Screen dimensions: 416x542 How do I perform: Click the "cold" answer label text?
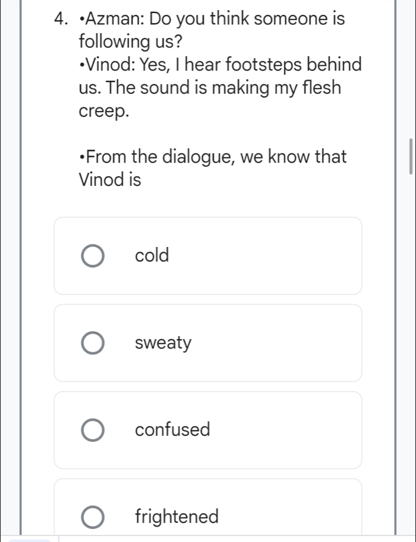coord(152,256)
